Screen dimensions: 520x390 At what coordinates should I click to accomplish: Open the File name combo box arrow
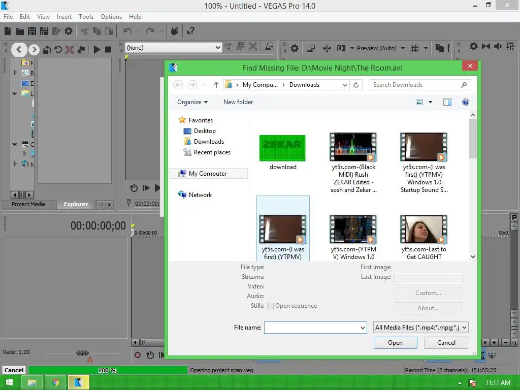coord(363,328)
